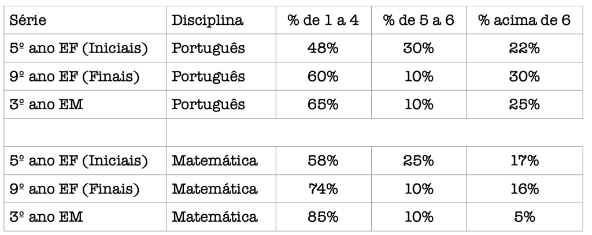This screenshot has height=235, width=592.
Task: Select the 22% cell
Action: click(x=524, y=49)
